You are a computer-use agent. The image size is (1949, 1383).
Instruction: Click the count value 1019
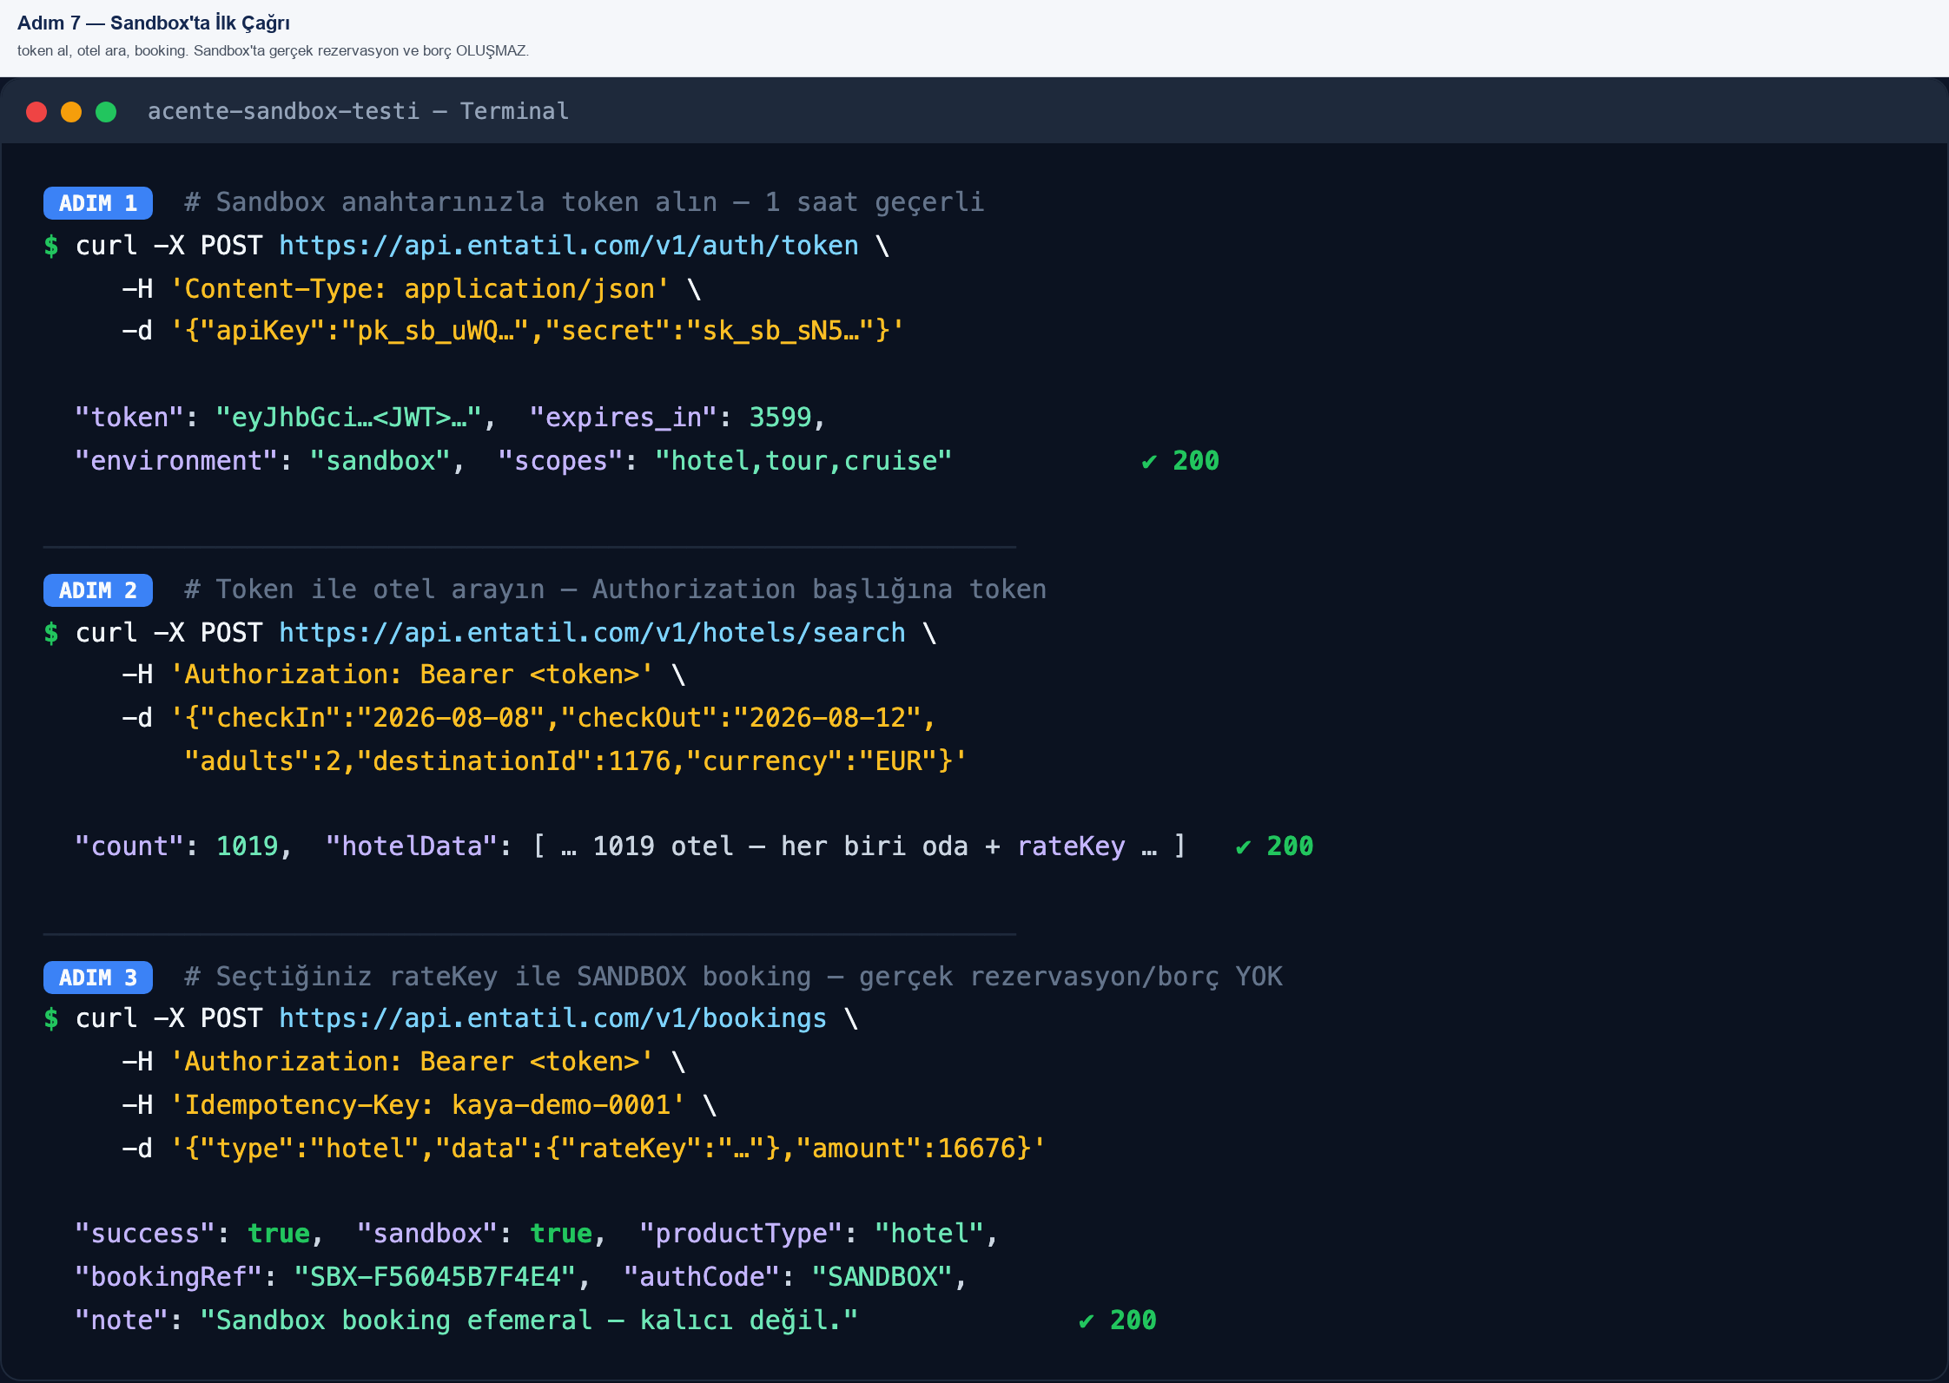click(248, 846)
